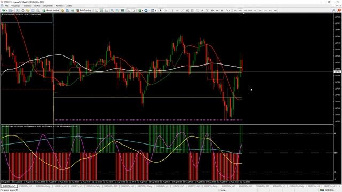Toggle the Navigator panel
This screenshot has width=342, height=192.
point(28,10)
